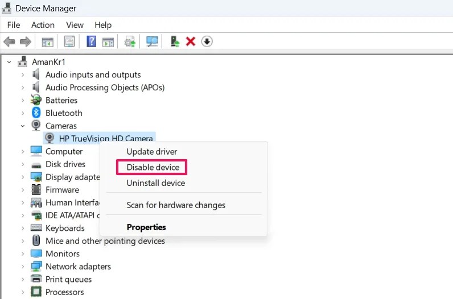
Task: Click the Disk drives icon
Action: (36, 165)
